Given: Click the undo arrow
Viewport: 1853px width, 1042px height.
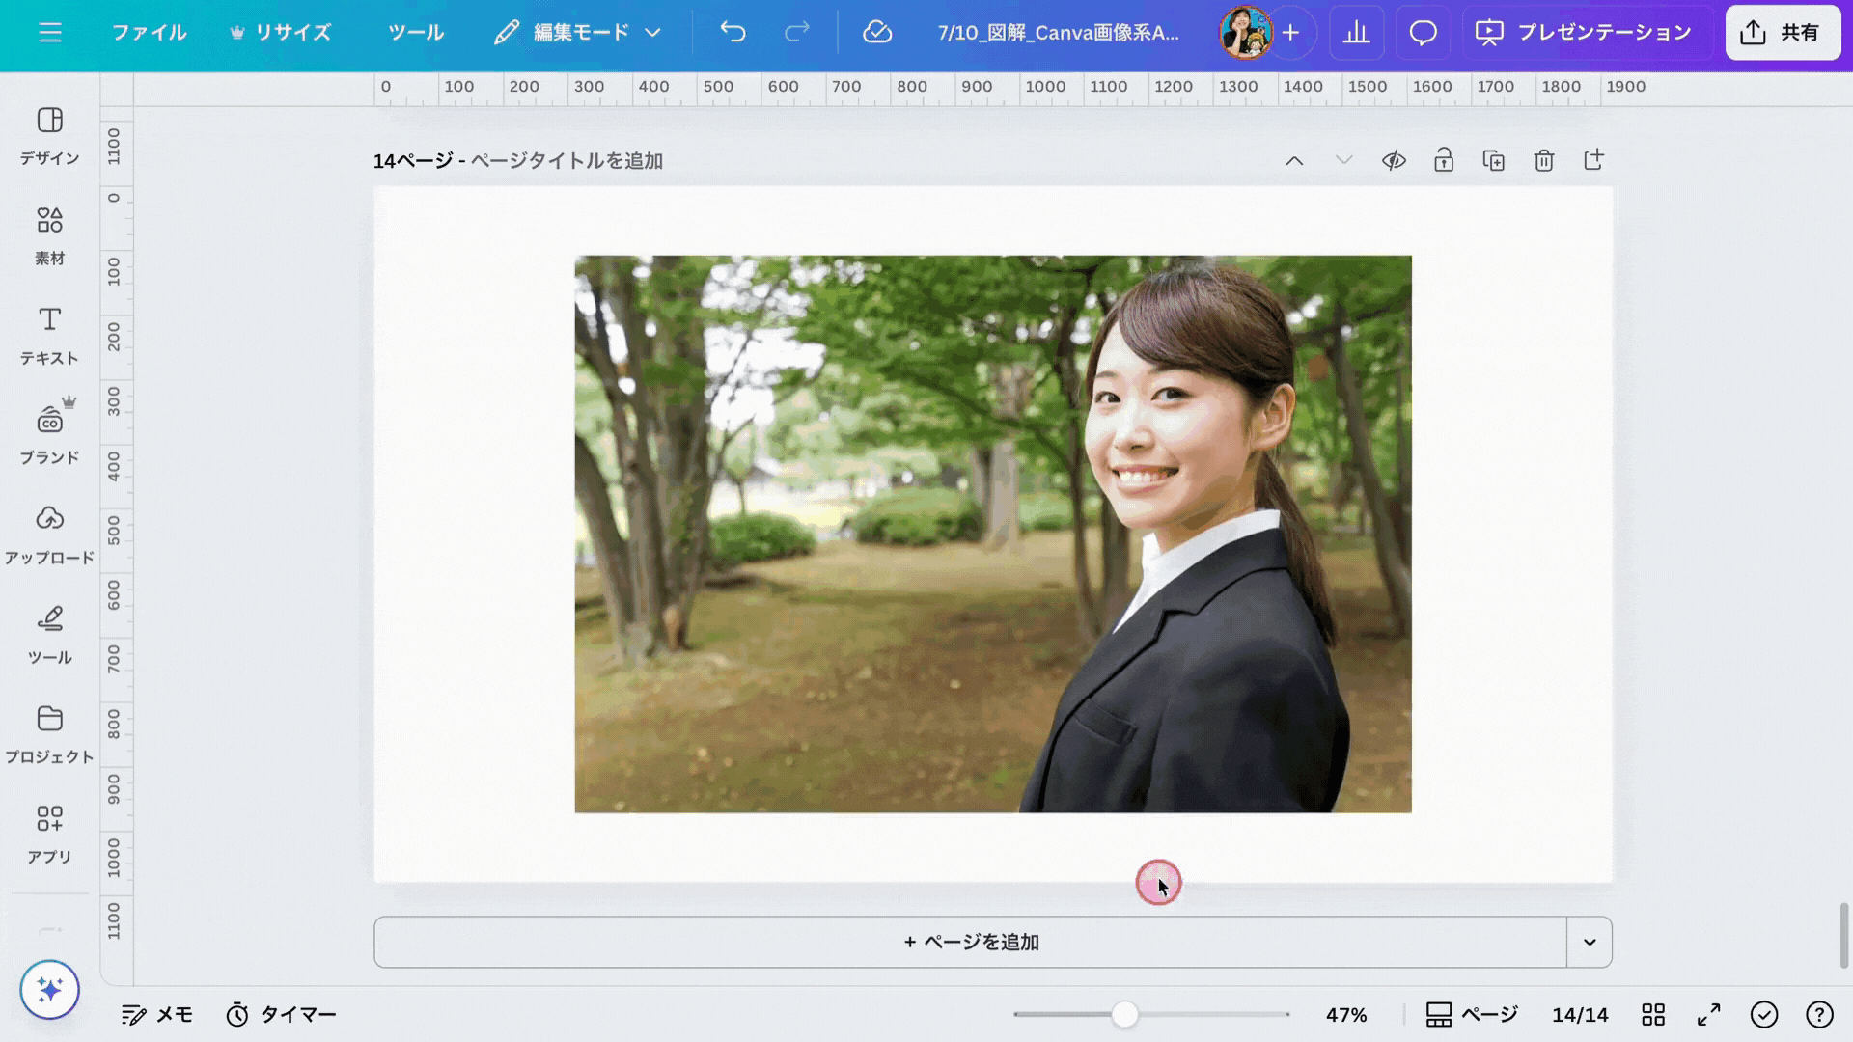Looking at the screenshot, I should click(733, 33).
